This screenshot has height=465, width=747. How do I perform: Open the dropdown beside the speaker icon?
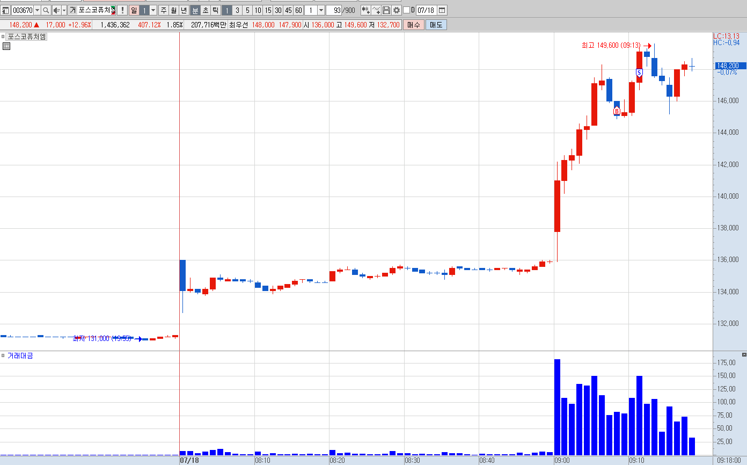[64, 10]
